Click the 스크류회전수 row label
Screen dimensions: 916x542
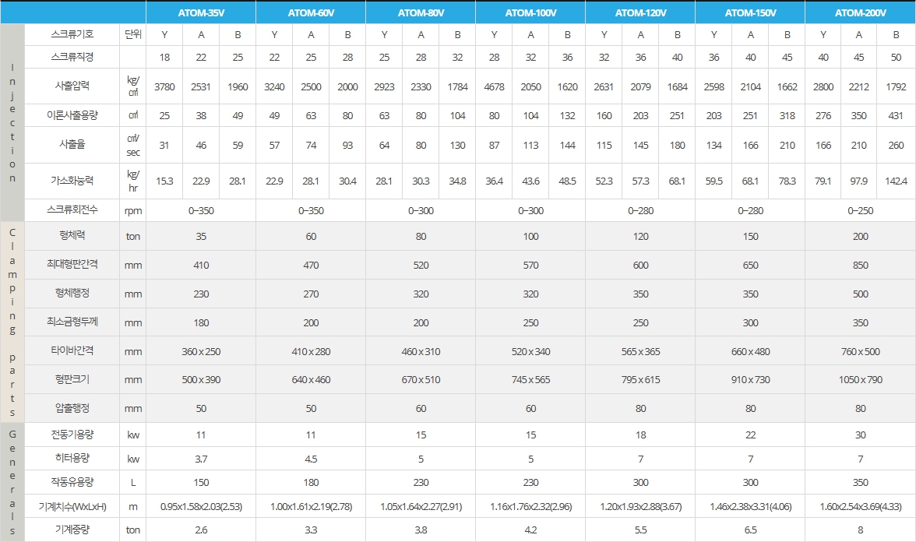72,210
